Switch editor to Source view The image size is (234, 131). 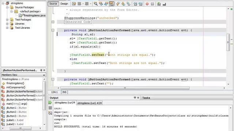coord(53,4)
